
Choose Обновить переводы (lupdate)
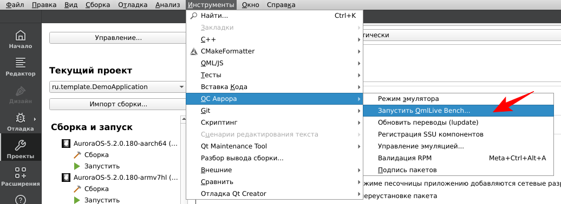tap(458, 123)
